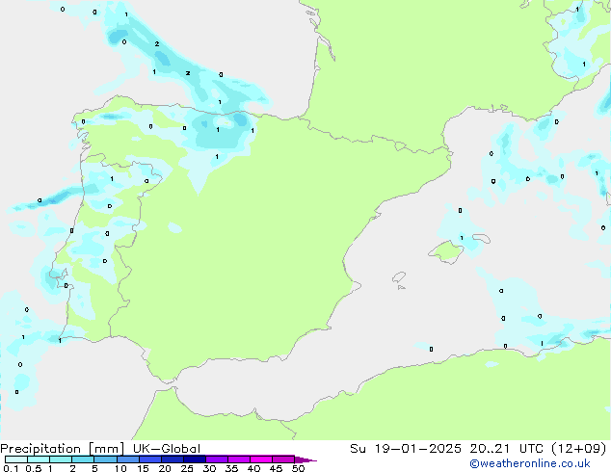The width and height of the screenshot is (611, 472).
Task: Click the date 'Su 19-01-2025'
Action: click(x=406, y=449)
